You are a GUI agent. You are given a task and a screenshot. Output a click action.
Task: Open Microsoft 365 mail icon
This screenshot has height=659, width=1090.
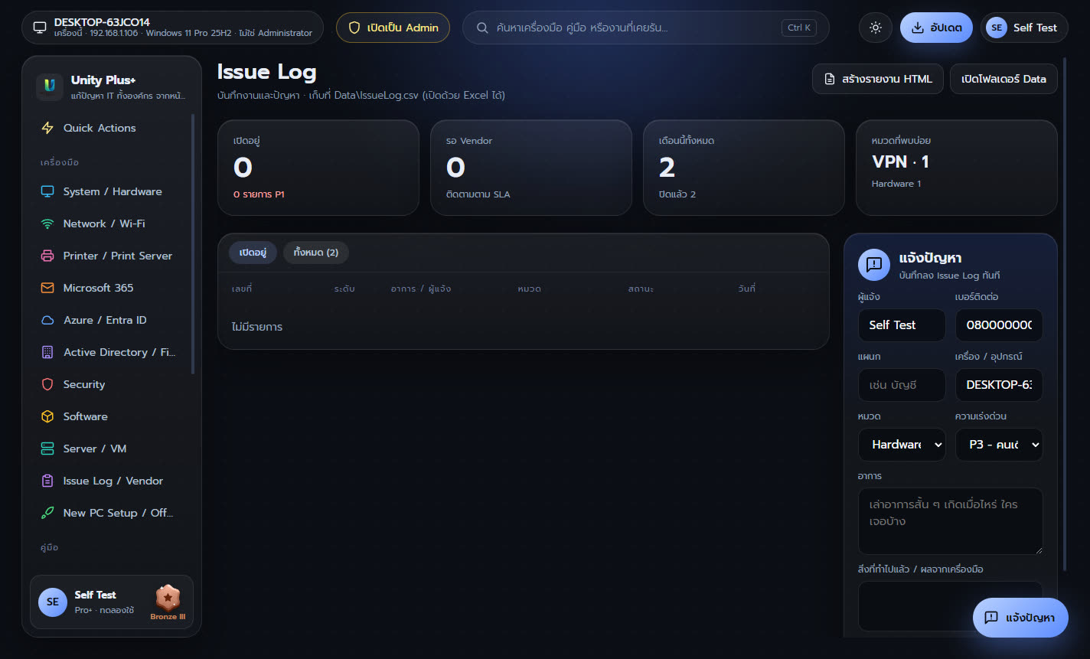(x=47, y=288)
